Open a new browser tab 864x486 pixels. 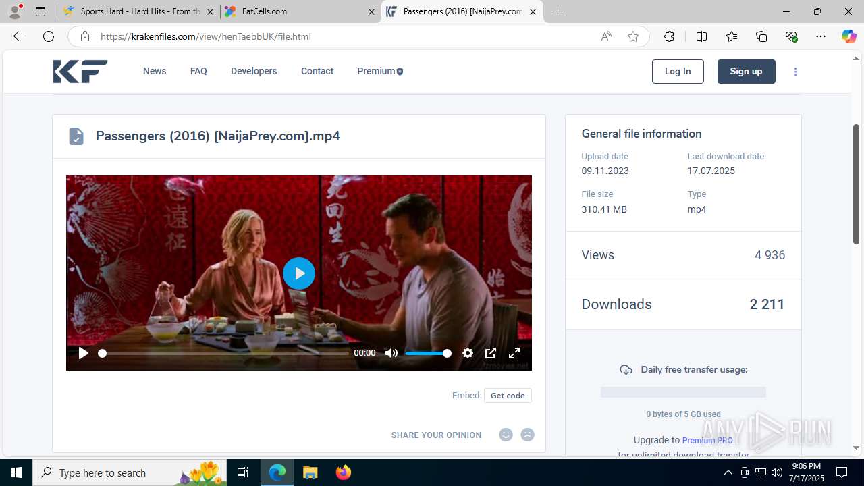pos(558,11)
